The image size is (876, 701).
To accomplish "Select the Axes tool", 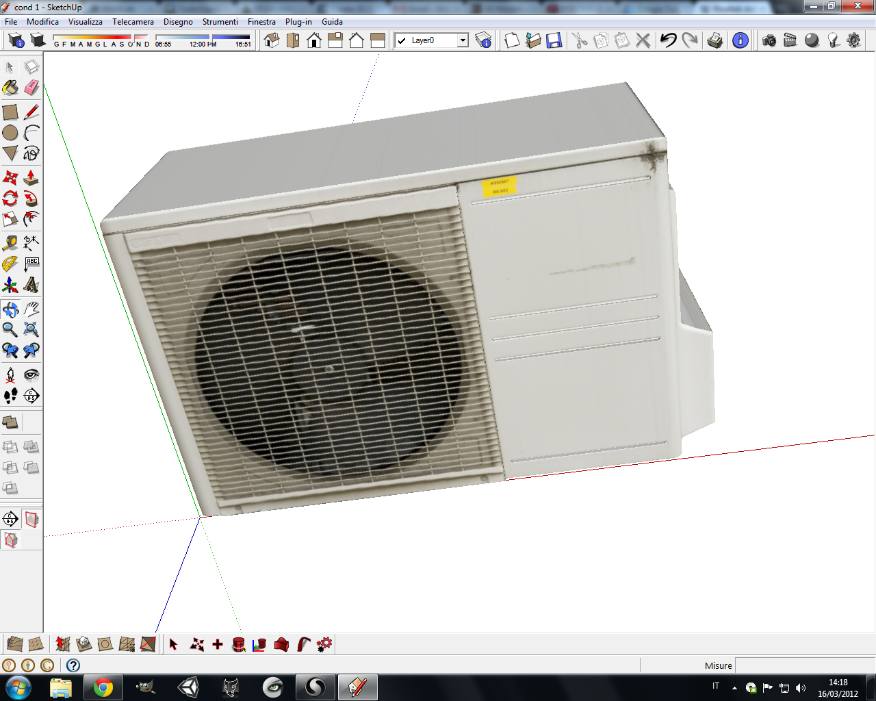I will click(x=10, y=285).
